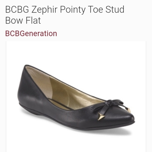
Task: Open the BCBGeneration brand link
Action: 31,34
